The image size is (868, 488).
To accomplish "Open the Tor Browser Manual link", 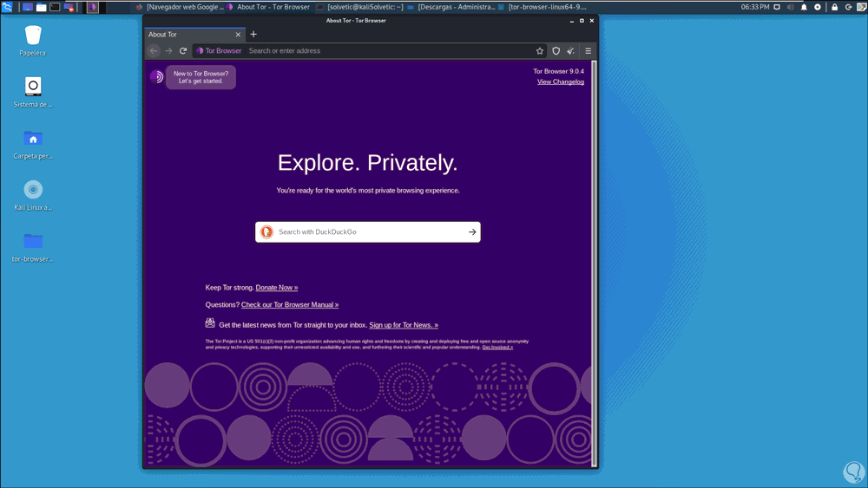I will tap(290, 304).
